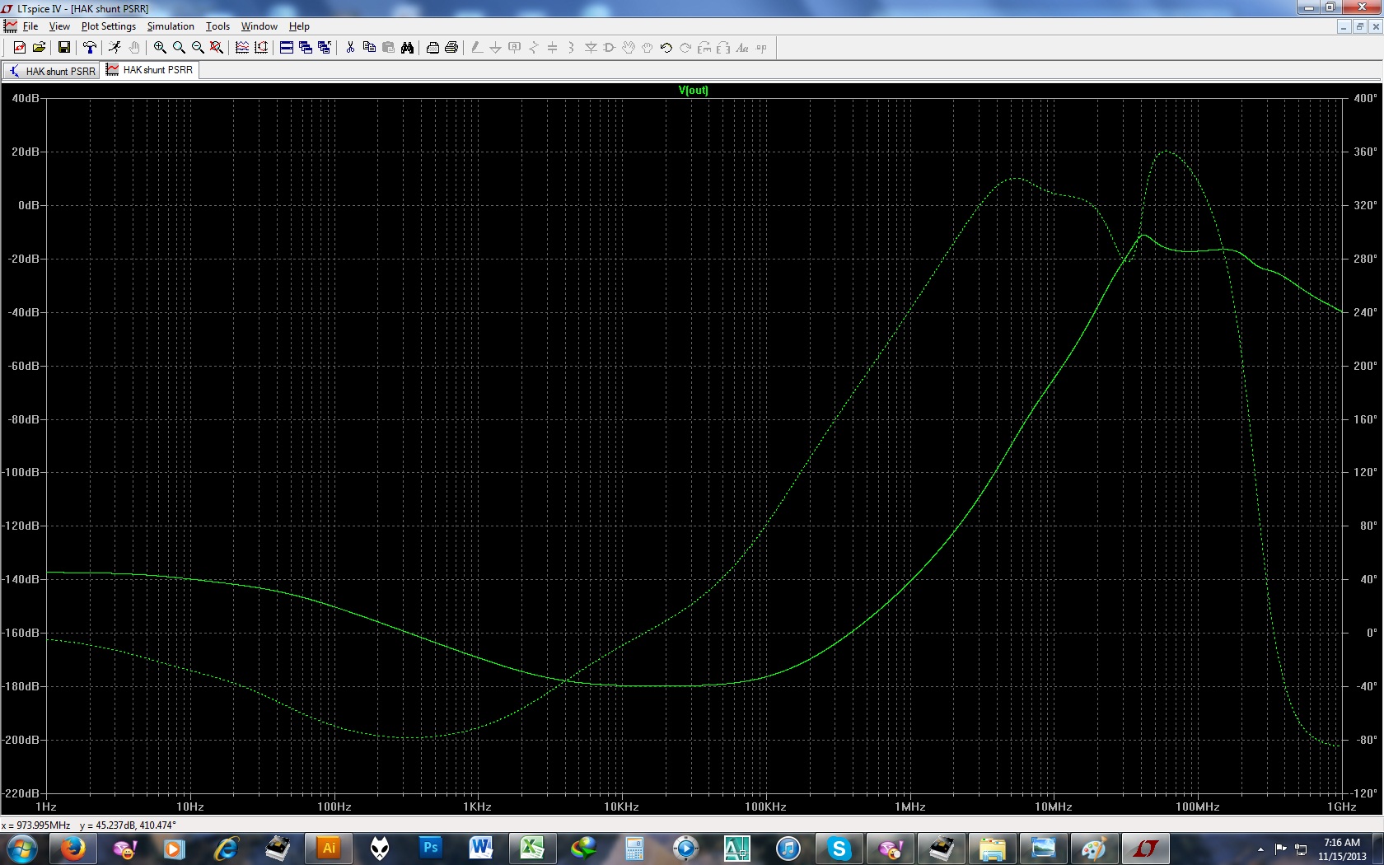The image size is (1384, 865).
Task: Click the Copy toolbar icon
Action: 369,48
